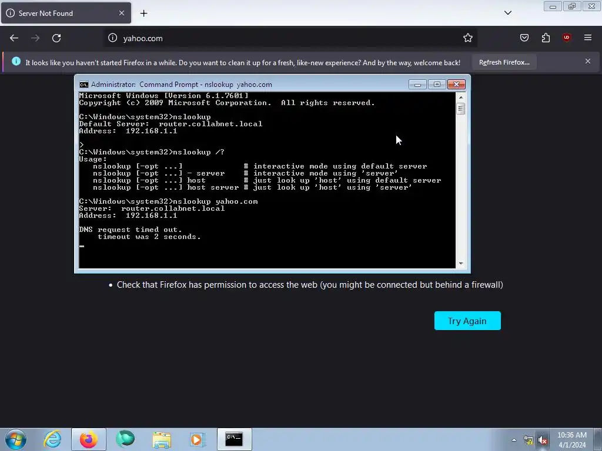Viewport: 602px width, 451px height.
Task: Open network status tray icon
Action: click(529, 440)
